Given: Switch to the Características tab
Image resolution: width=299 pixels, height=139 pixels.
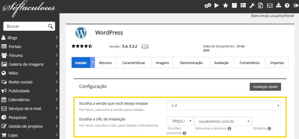Looking at the screenshot, I should tap(133, 63).
